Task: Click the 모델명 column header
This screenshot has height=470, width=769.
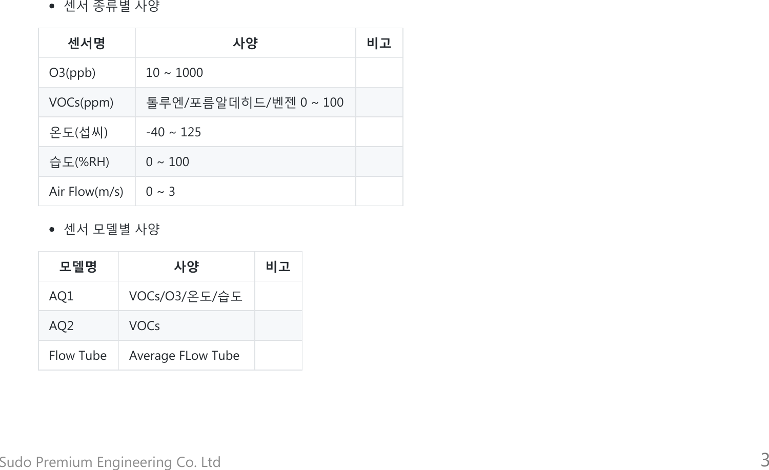Action: [78, 267]
